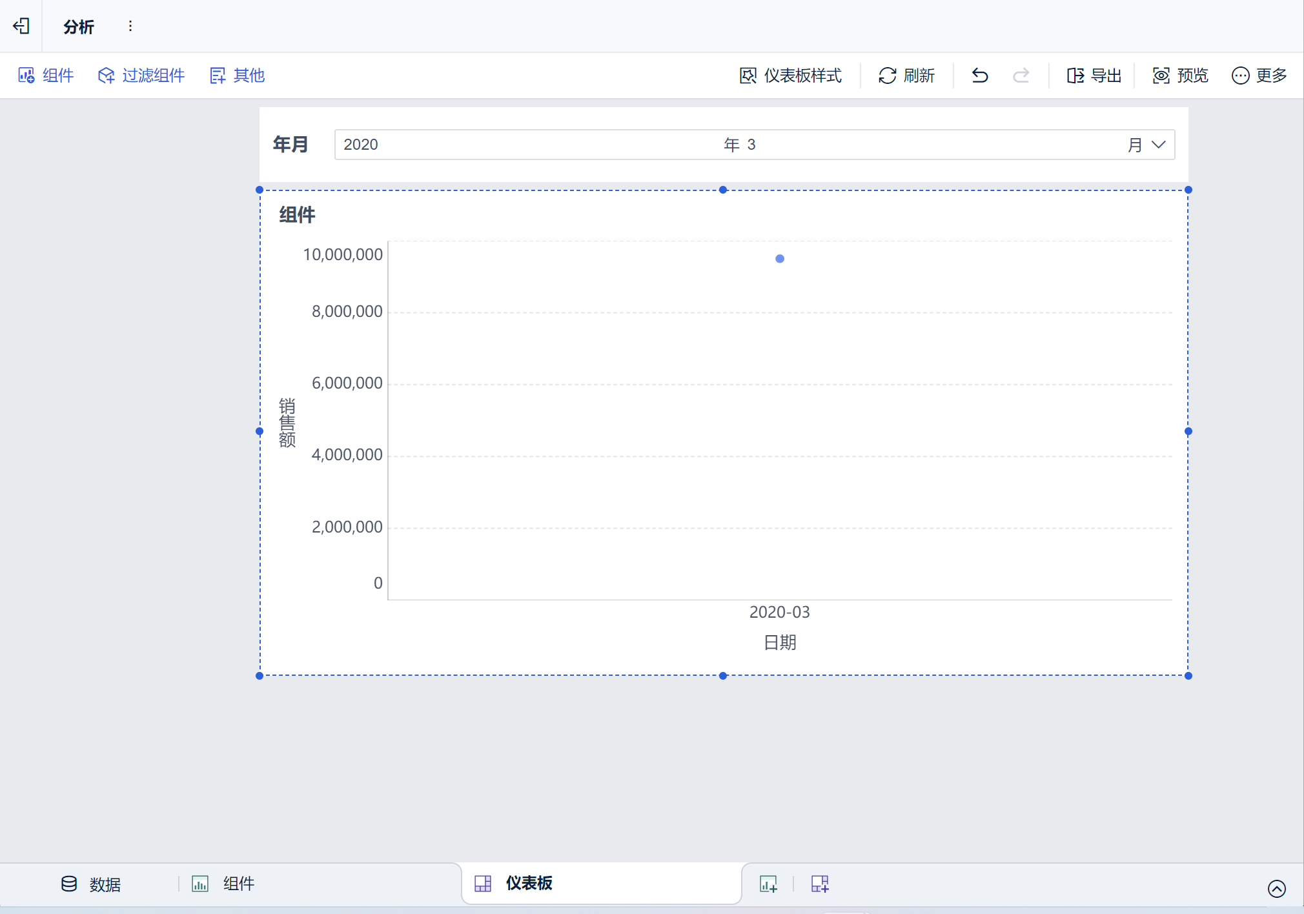1304x914 pixels.
Task: Expand the 年月 date dropdown arrow
Action: click(1159, 145)
